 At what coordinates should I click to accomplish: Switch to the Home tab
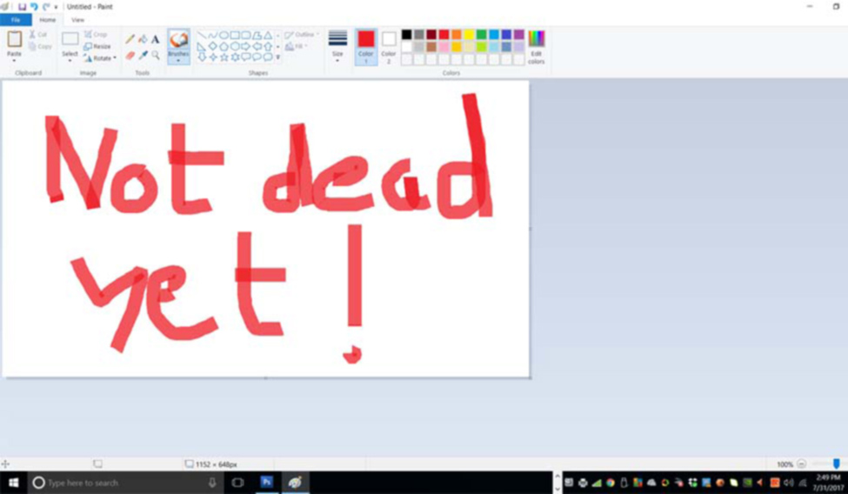coord(48,20)
